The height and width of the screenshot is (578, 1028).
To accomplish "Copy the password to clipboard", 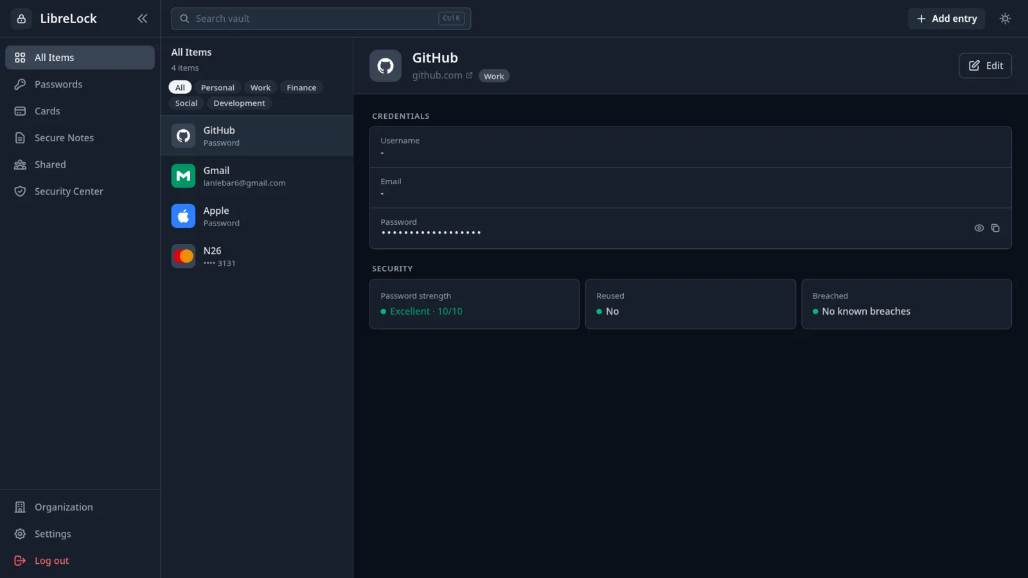I will [x=995, y=228].
